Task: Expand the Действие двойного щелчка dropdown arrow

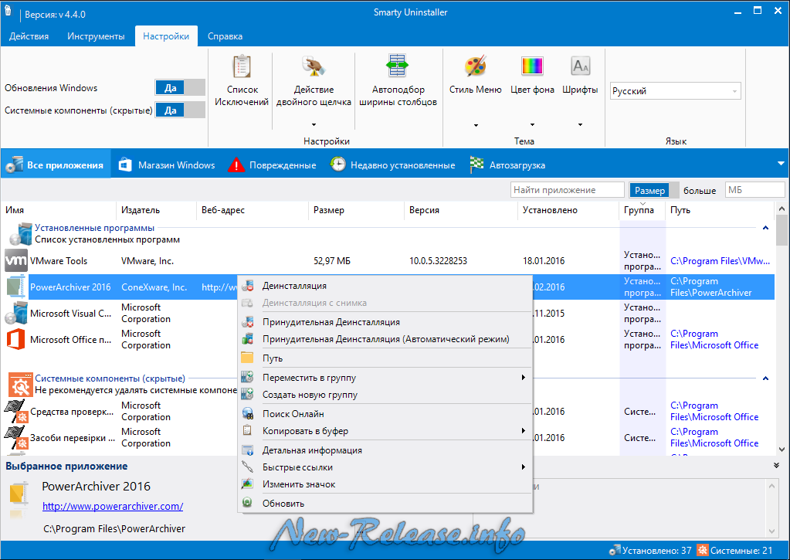Action: tap(314, 124)
